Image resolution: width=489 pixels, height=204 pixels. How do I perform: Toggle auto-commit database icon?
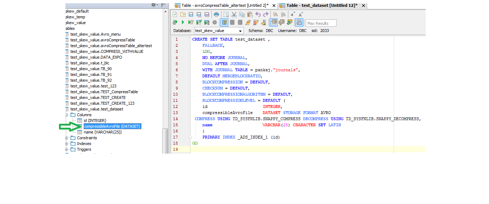pyautogui.click(x=224, y=22)
